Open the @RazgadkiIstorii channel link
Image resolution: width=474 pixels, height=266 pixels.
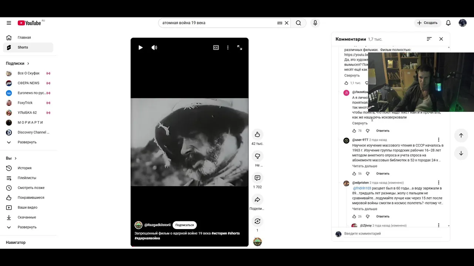(x=157, y=225)
